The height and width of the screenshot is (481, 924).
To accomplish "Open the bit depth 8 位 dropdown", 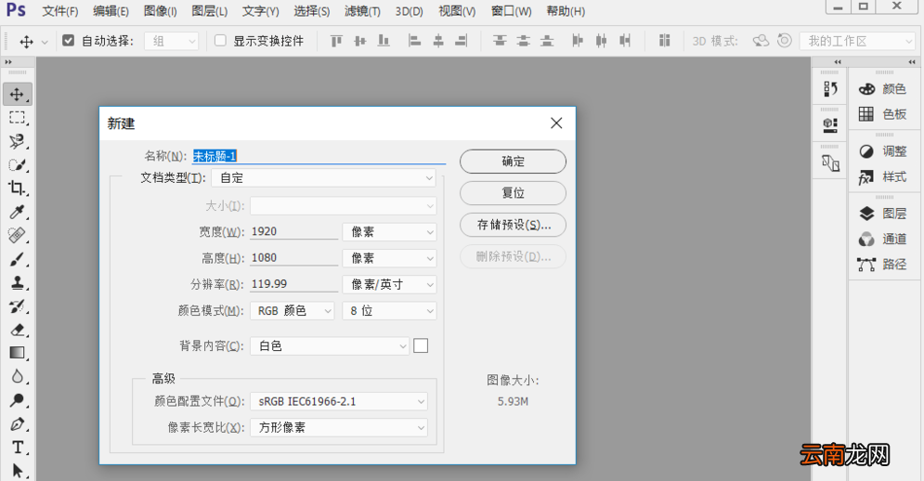I will (x=389, y=311).
